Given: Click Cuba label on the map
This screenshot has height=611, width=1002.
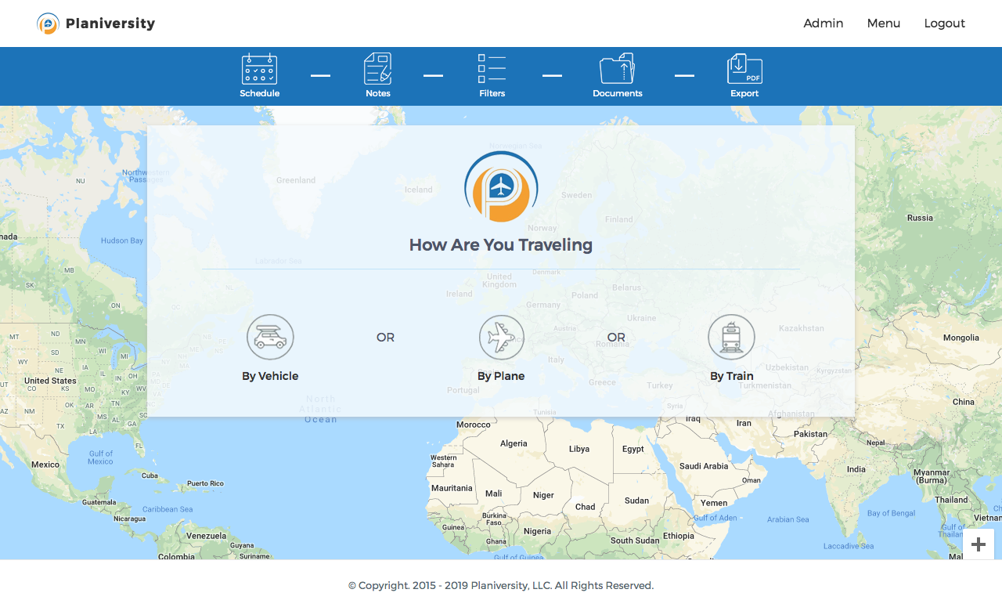Looking at the screenshot, I should click(150, 475).
